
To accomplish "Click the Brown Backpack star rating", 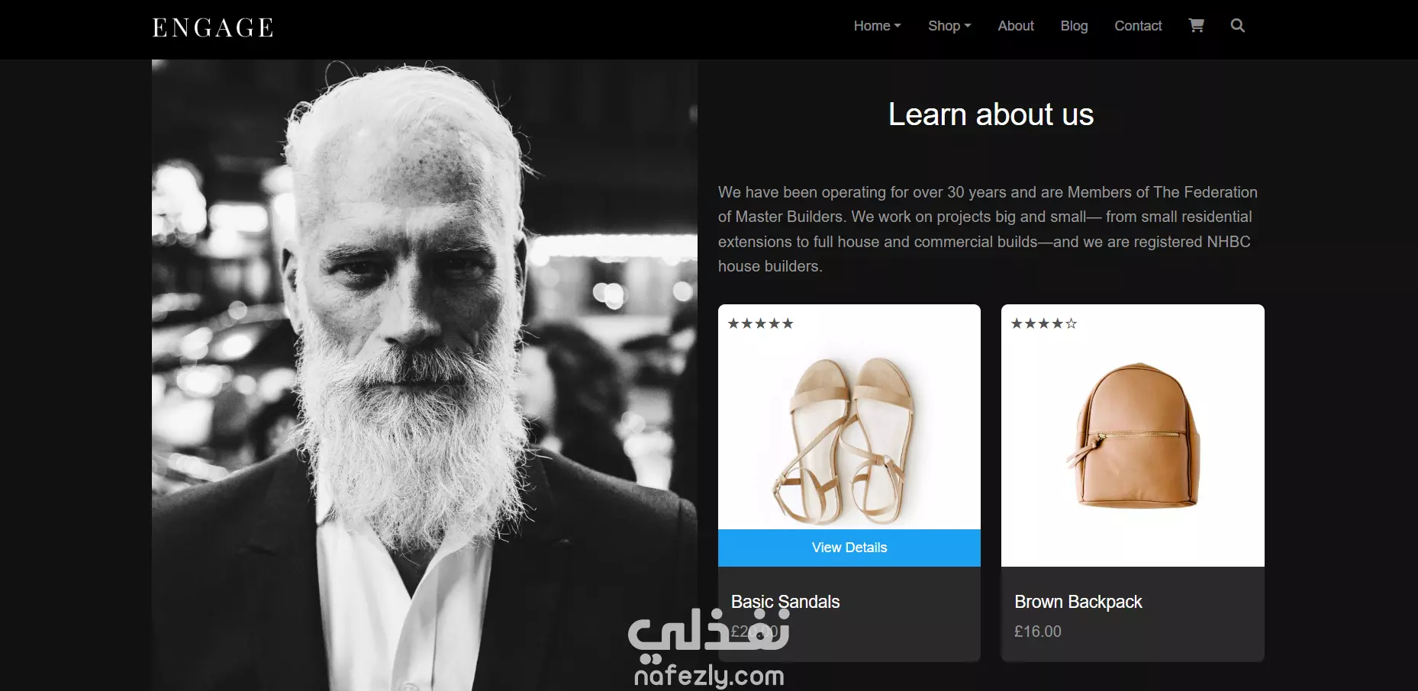I will 1043,323.
